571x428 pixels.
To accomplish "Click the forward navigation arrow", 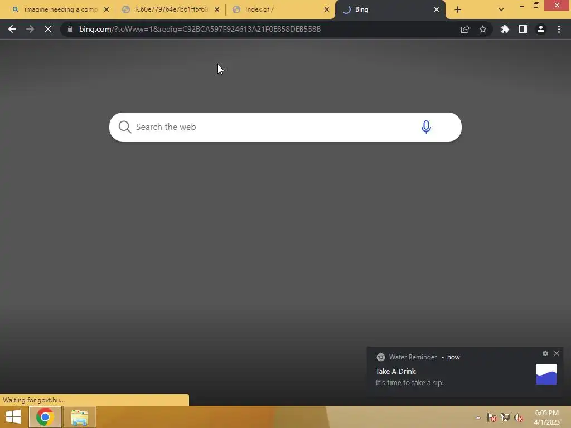I will click(30, 29).
